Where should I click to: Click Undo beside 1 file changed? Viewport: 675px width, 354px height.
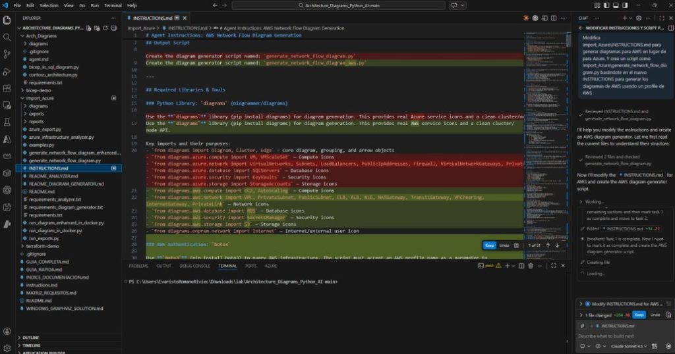[x=655, y=315]
